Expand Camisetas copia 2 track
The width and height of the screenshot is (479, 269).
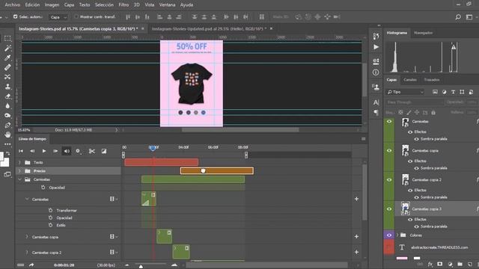[27, 253]
